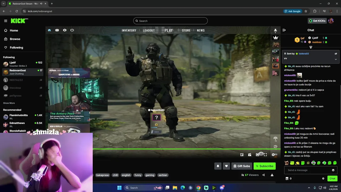
Task: Click the first cat emote in quick emotes
Action: pos(287,163)
